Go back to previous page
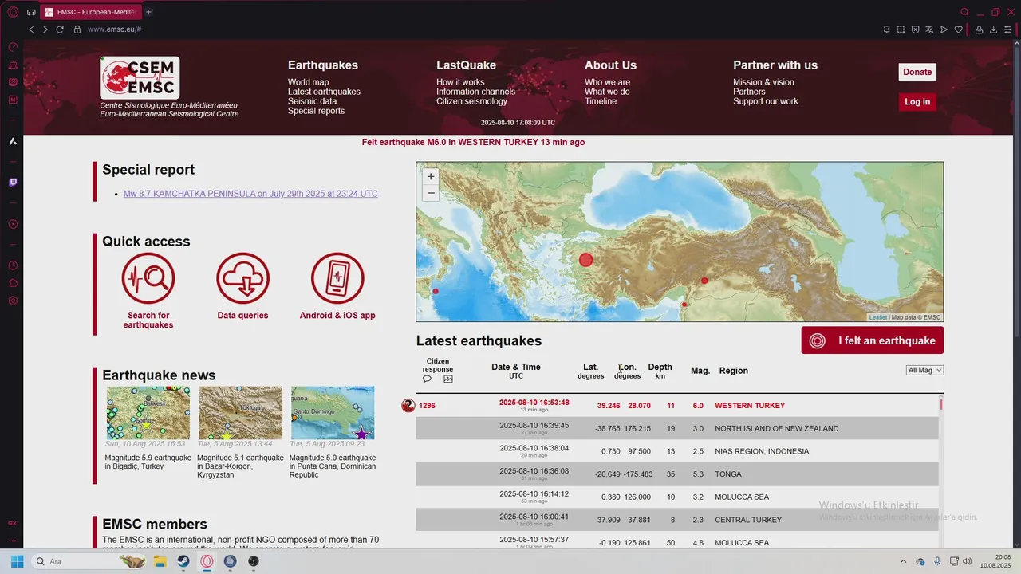The height and width of the screenshot is (574, 1021). (31, 29)
